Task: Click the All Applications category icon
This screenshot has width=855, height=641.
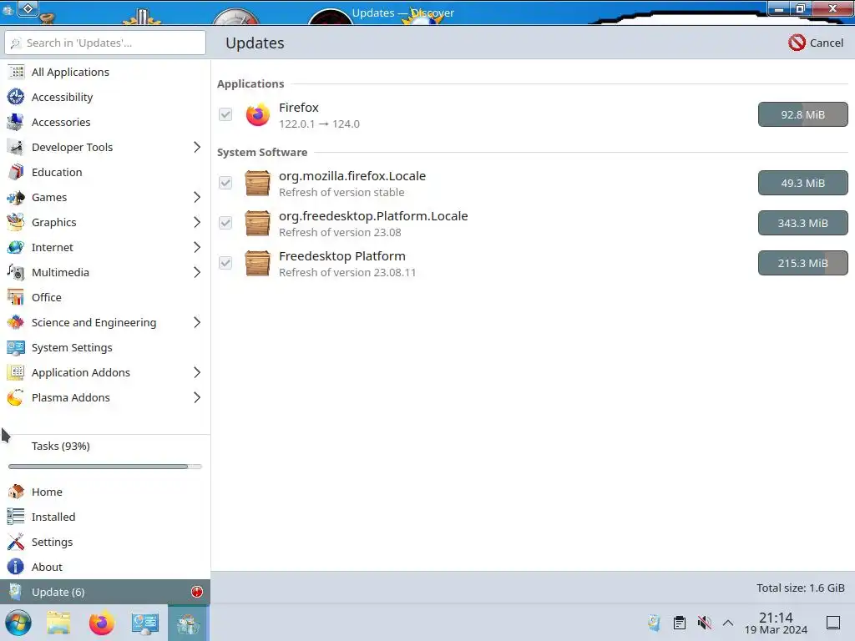Action: pos(16,72)
